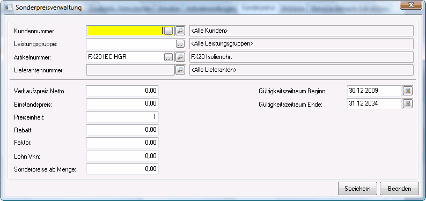Image resolution: width=426 pixels, height=201 pixels.
Task: Click the Kundennummer label
Action: [x=34, y=31]
